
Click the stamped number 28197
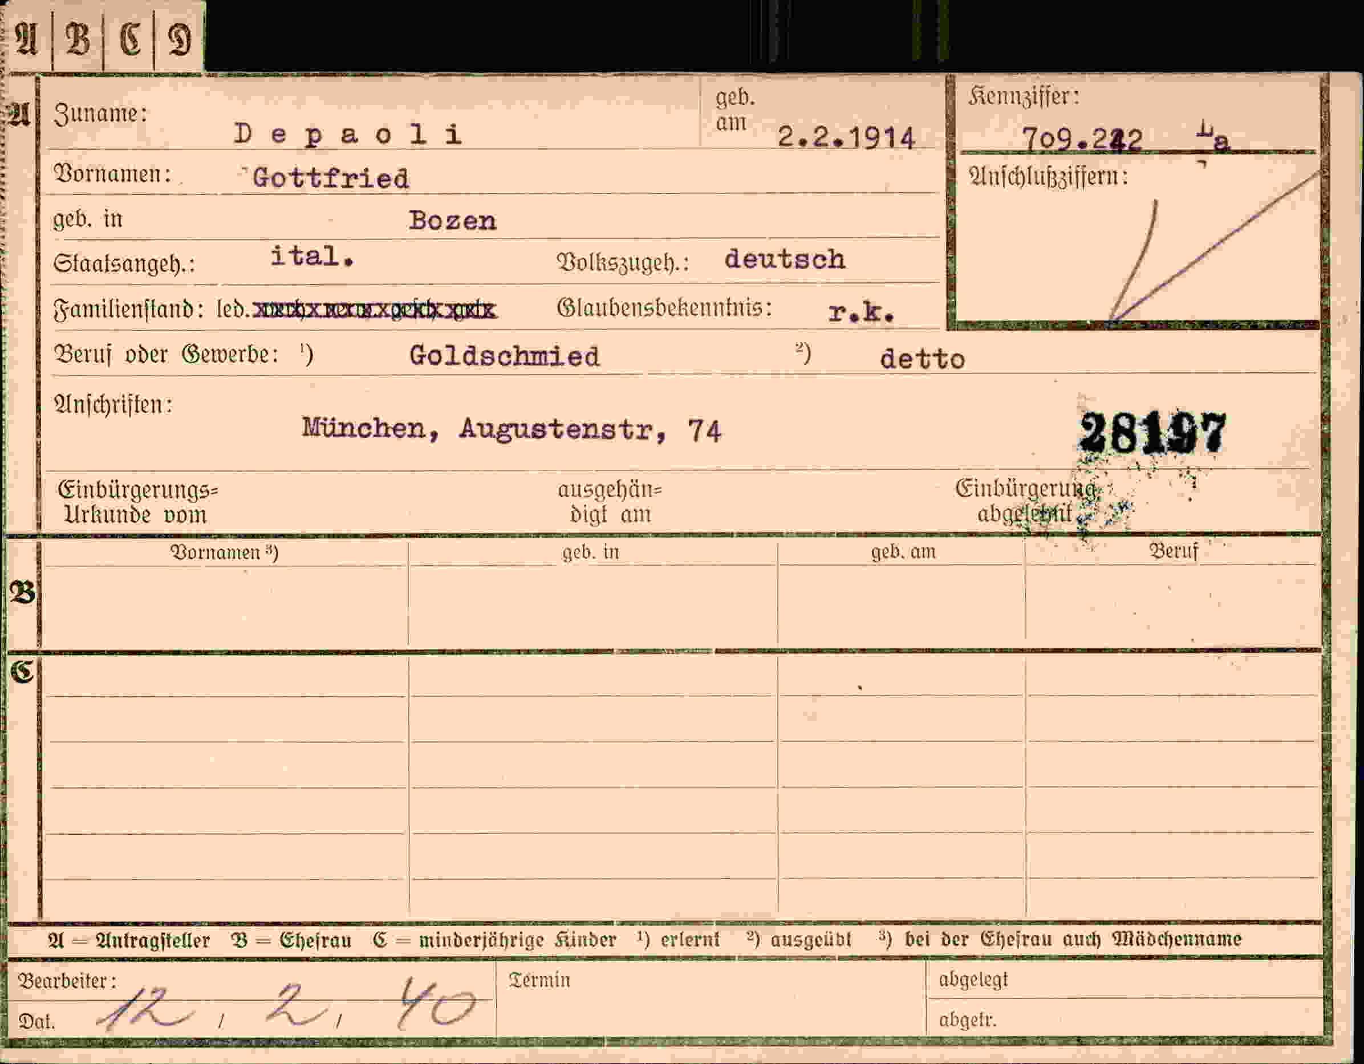coord(1152,432)
